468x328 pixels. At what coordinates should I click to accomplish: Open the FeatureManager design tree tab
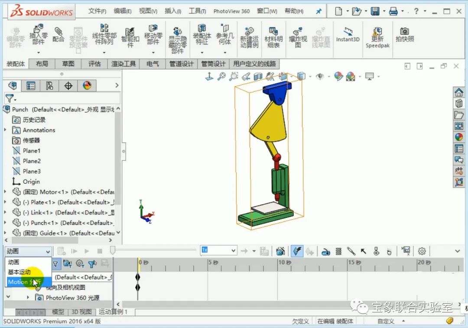(x=13, y=86)
